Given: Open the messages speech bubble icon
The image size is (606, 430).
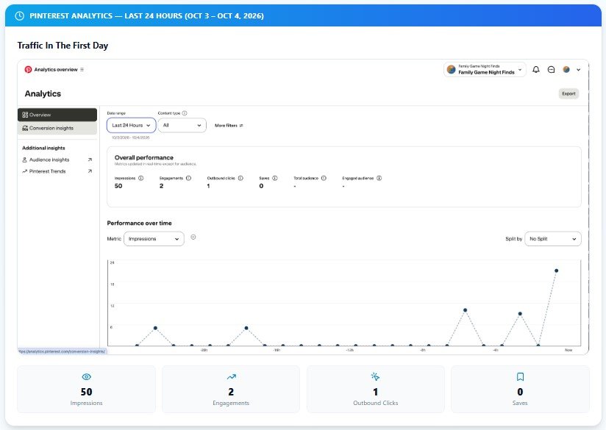Looking at the screenshot, I should coord(551,70).
